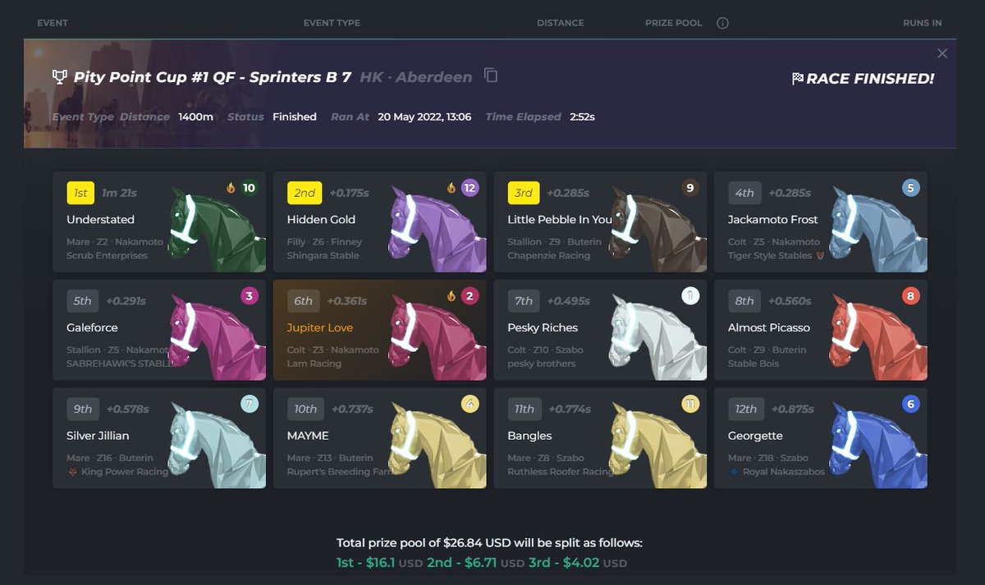The height and width of the screenshot is (585, 985).
Task: Open Jupiter Love's highlighted horse name
Action: point(320,327)
